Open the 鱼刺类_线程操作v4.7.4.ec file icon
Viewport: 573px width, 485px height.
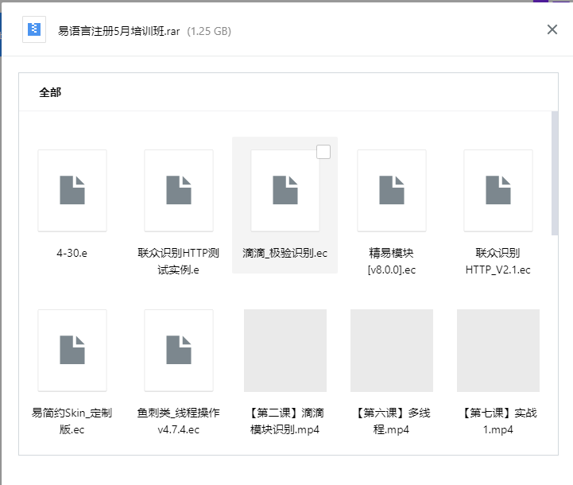[179, 351]
